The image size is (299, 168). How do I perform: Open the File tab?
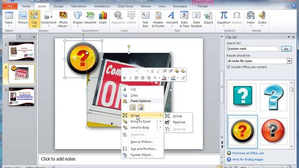coord(10,6)
